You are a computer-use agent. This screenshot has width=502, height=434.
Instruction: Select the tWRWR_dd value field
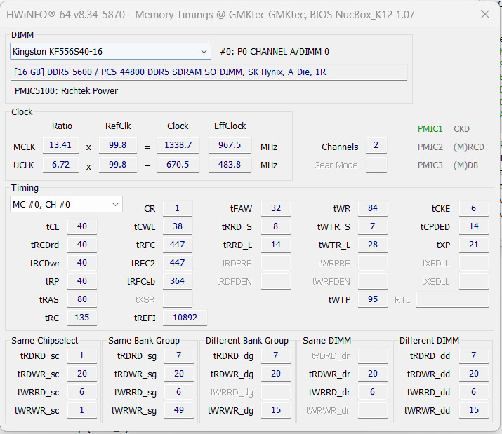[474, 411]
